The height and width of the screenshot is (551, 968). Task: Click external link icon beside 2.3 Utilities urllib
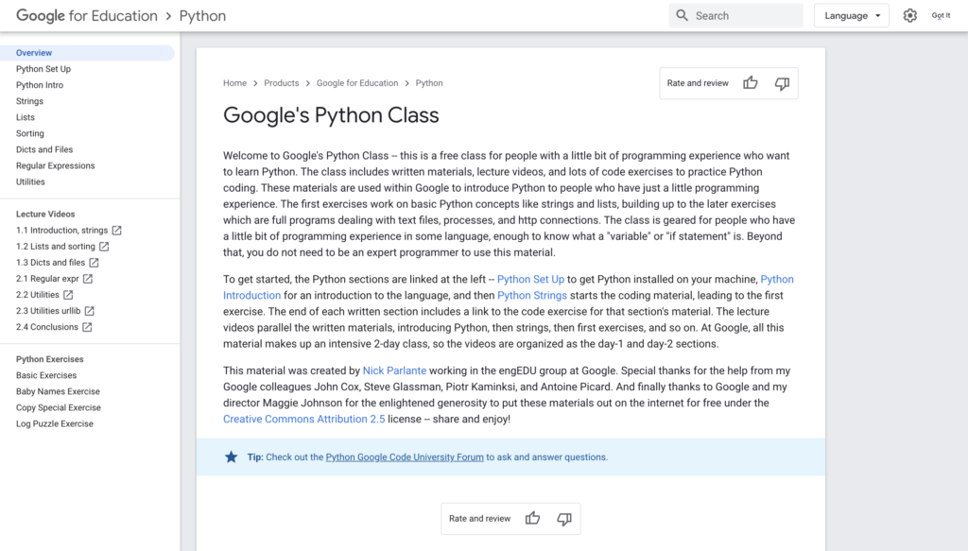(x=90, y=311)
